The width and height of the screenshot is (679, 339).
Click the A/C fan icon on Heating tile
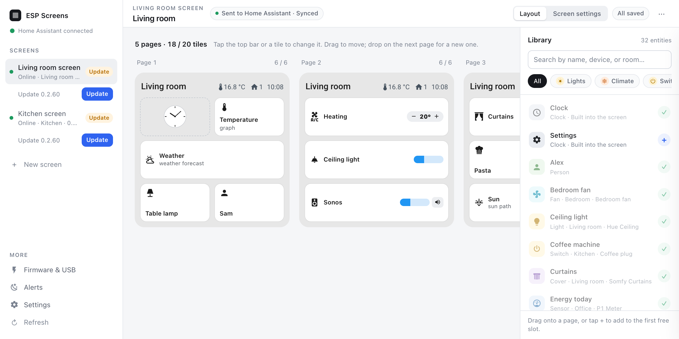(315, 117)
